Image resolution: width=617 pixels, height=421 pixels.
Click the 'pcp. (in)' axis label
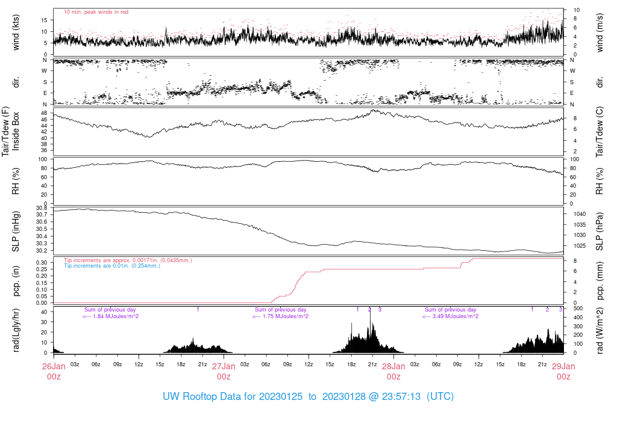point(16,281)
